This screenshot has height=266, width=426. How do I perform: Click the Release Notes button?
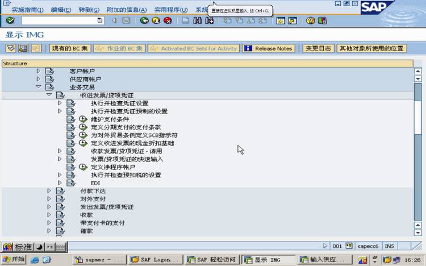click(x=269, y=48)
